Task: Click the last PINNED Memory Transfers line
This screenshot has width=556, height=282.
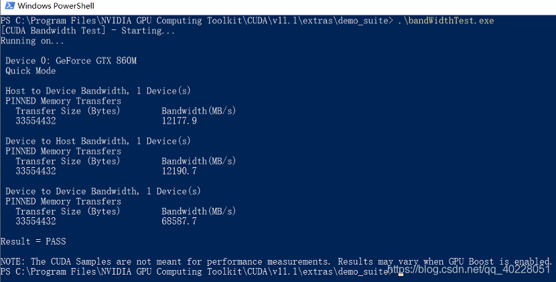Action: 63,202
